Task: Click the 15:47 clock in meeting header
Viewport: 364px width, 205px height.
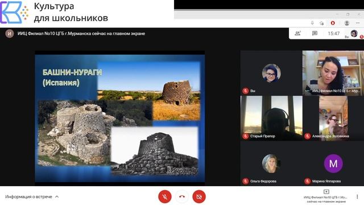Action: [334, 34]
